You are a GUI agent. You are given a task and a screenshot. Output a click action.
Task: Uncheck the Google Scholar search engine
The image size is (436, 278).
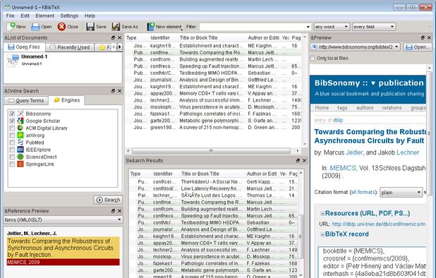click(x=12, y=121)
